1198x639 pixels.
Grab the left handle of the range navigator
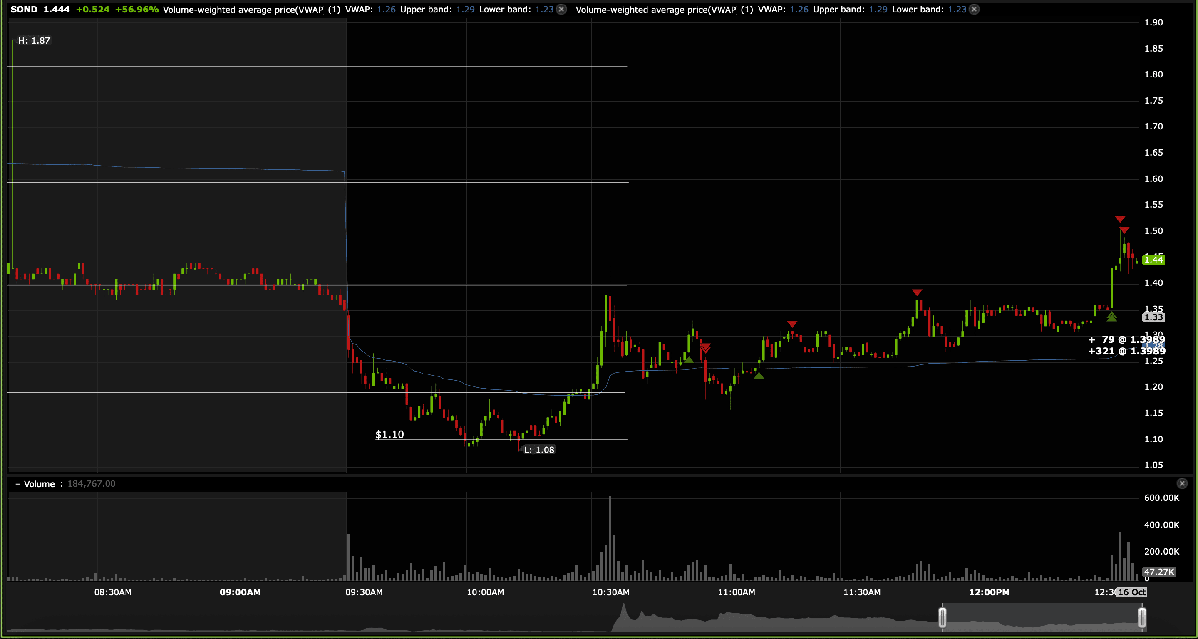[x=942, y=618]
